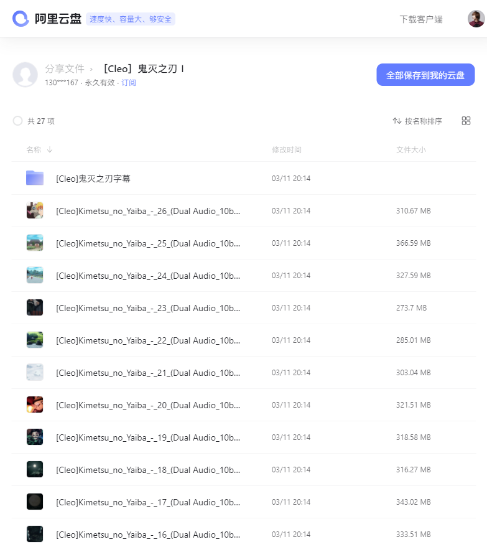Open episode 21 video thumbnail

click(35, 372)
